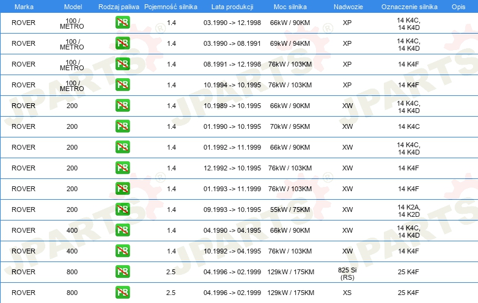Image resolution: width=478 pixels, height=303 pixels.
Task: Click model 200 in the 55kW / 75KM row
Action: (72, 210)
